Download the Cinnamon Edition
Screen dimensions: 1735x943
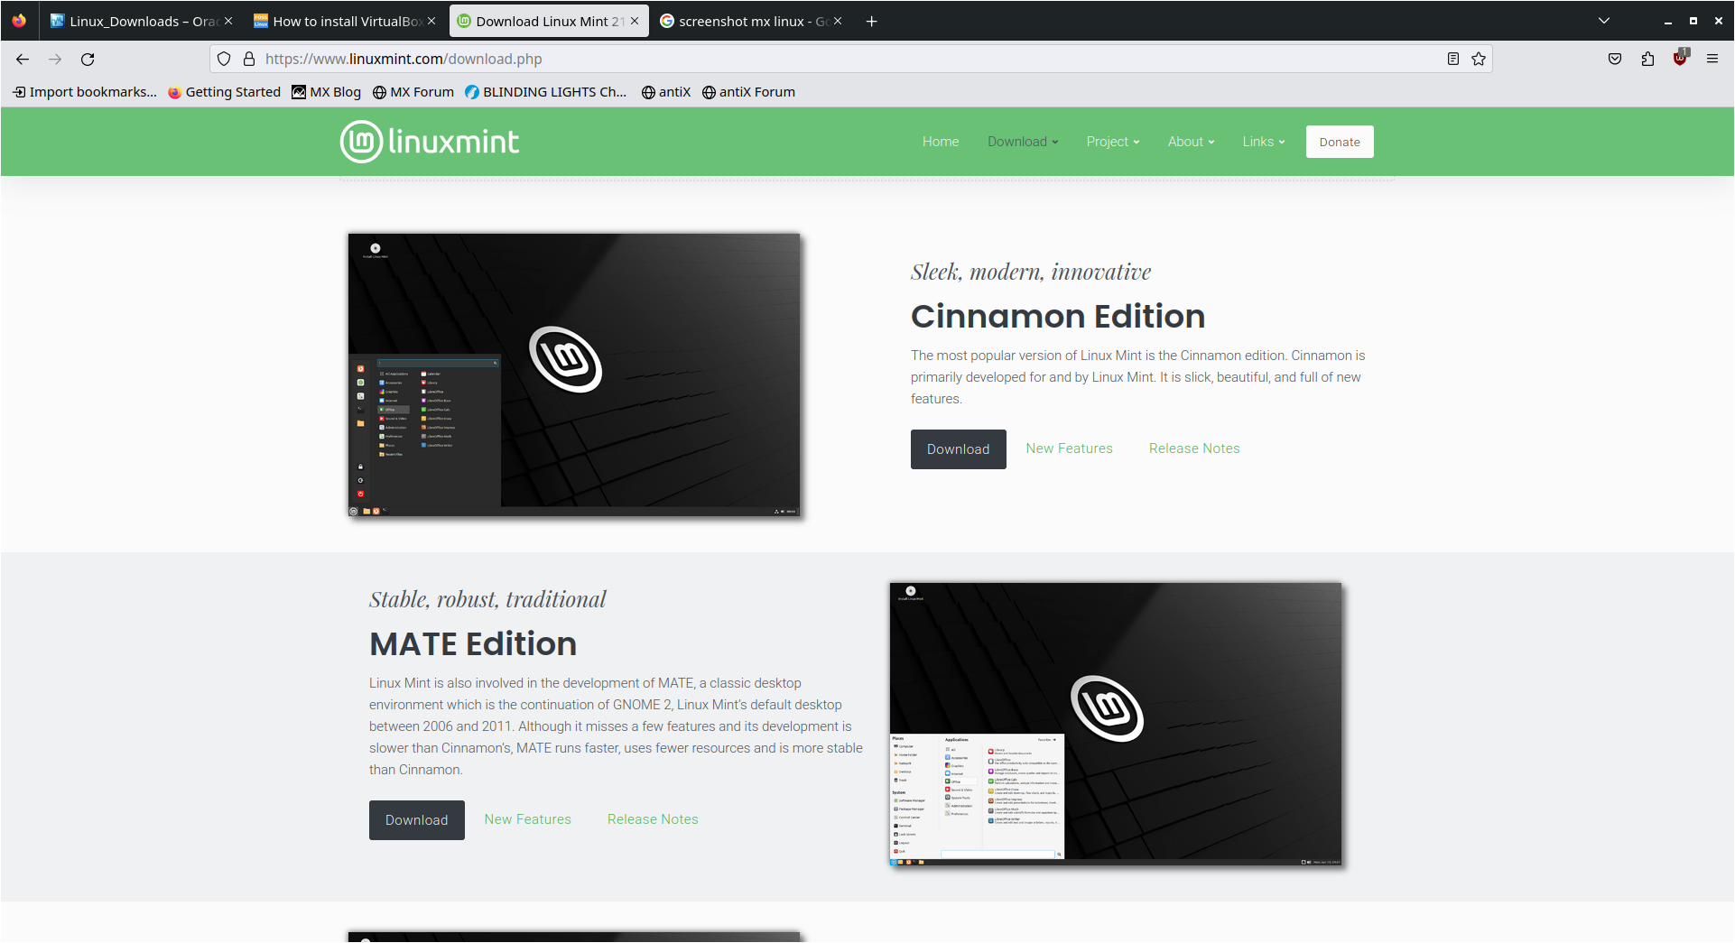958,449
